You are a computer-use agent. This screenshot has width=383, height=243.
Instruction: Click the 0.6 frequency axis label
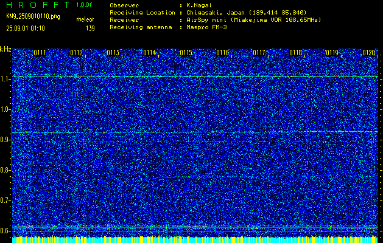tap(4, 231)
